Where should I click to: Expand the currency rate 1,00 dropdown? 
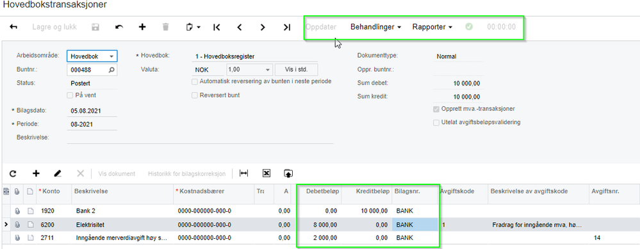point(268,70)
